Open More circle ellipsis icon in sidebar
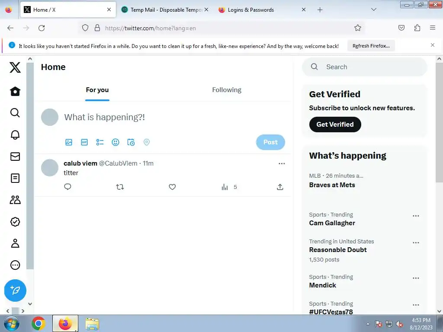443x332 pixels. [15, 265]
